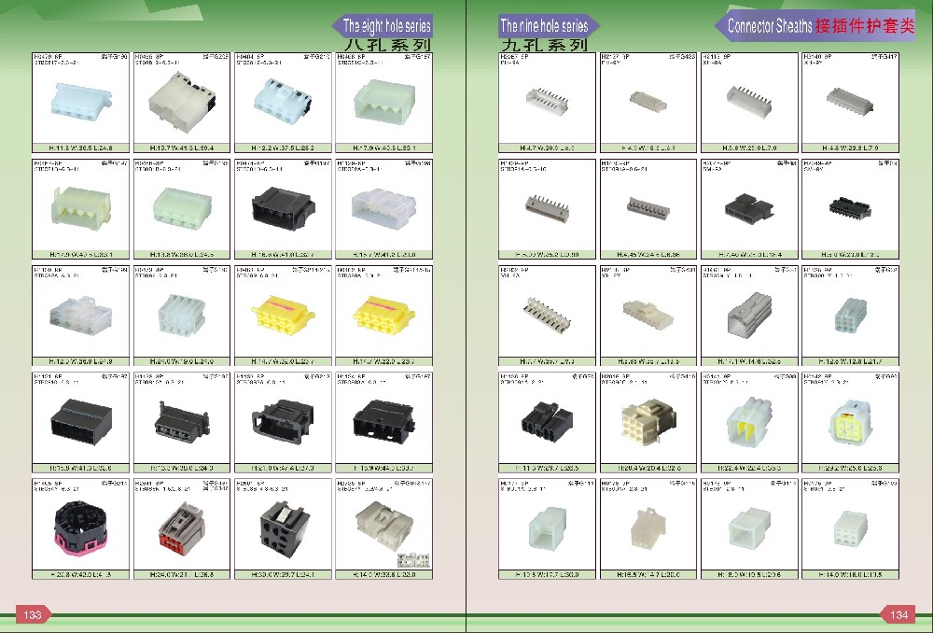Click the small watermark logo on the white connector
This screenshot has width=933, height=633.
[x=413, y=560]
